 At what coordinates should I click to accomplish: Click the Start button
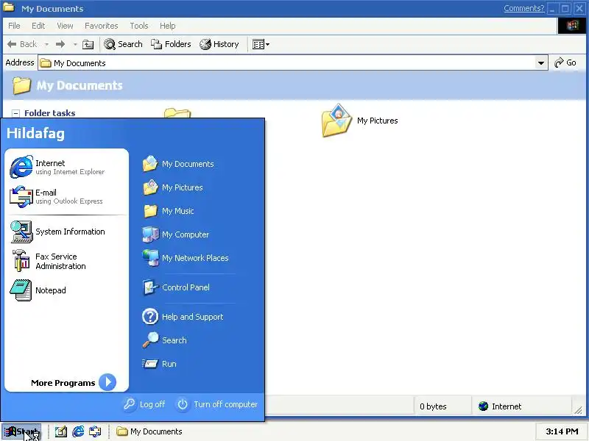click(x=21, y=431)
